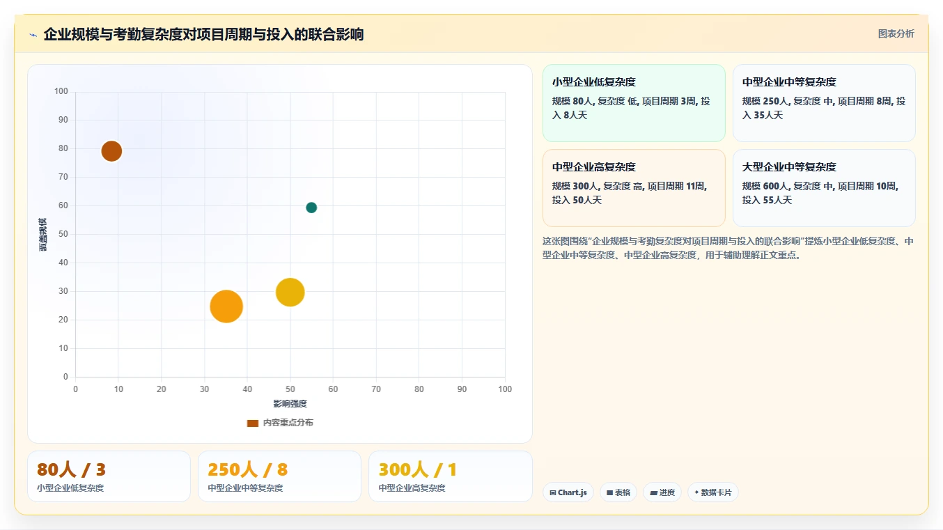
Task: Click the 300人 / 1 stat value
Action: 418,469
